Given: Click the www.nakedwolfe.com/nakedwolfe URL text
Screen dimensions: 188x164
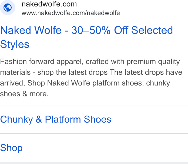Looking at the screenshot, I should tap(71, 13).
